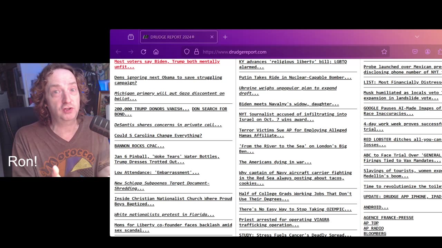Close the DRUDGE REPORT 2024 tab
This screenshot has width=442, height=248.
pyautogui.click(x=212, y=37)
